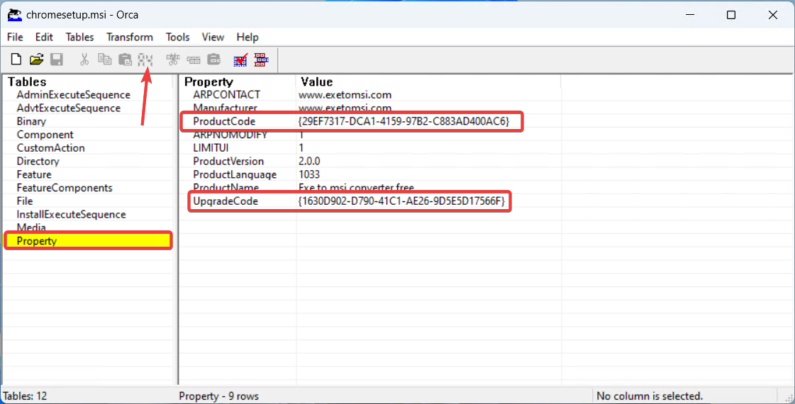Select the Component table
This screenshot has height=404, width=795.
tap(45, 135)
